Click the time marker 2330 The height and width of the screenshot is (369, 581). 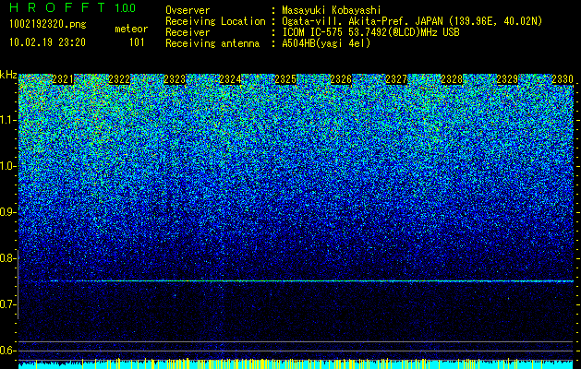[x=563, y=79]
